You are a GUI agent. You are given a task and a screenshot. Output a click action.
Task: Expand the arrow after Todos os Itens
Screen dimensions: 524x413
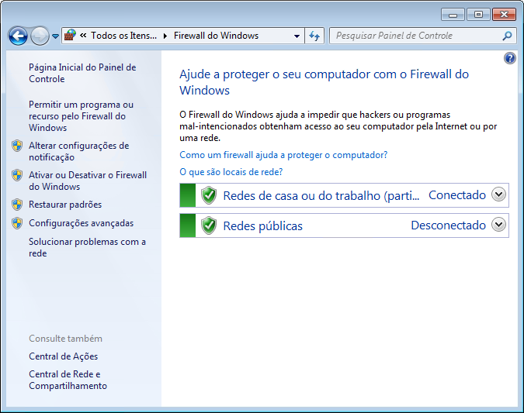coord(165,36)
